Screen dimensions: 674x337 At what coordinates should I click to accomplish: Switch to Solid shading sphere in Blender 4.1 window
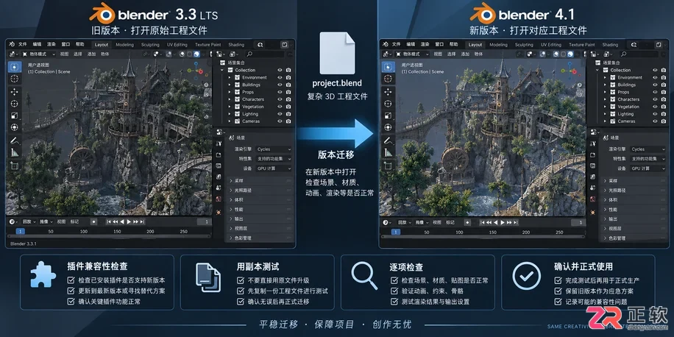pos(556,54)
